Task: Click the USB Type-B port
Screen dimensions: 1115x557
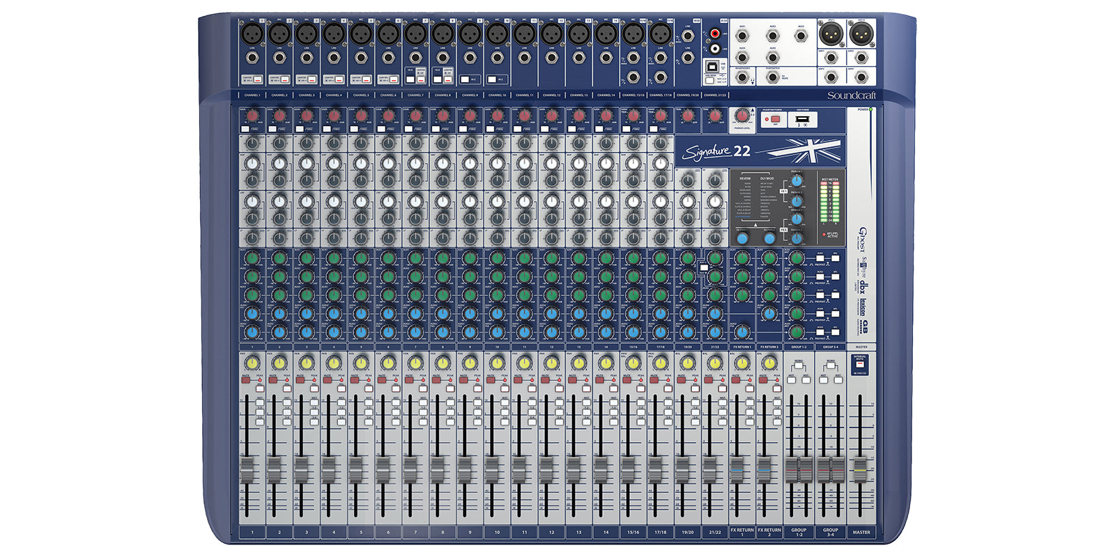Action: 712,65
